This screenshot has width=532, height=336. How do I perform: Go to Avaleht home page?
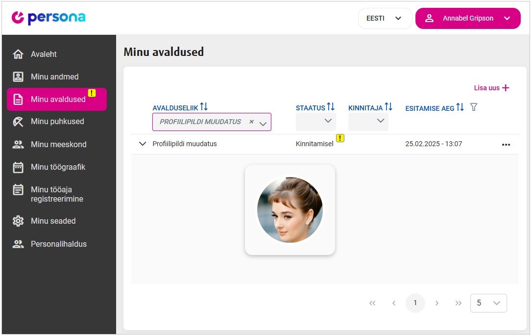(44, 54)
